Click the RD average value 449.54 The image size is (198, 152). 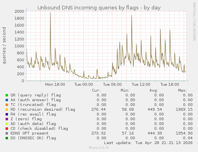(x=155, y=110)
